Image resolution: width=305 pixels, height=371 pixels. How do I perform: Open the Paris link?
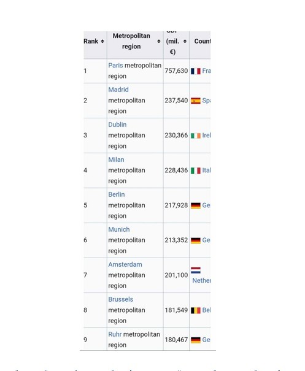(115, 66)
